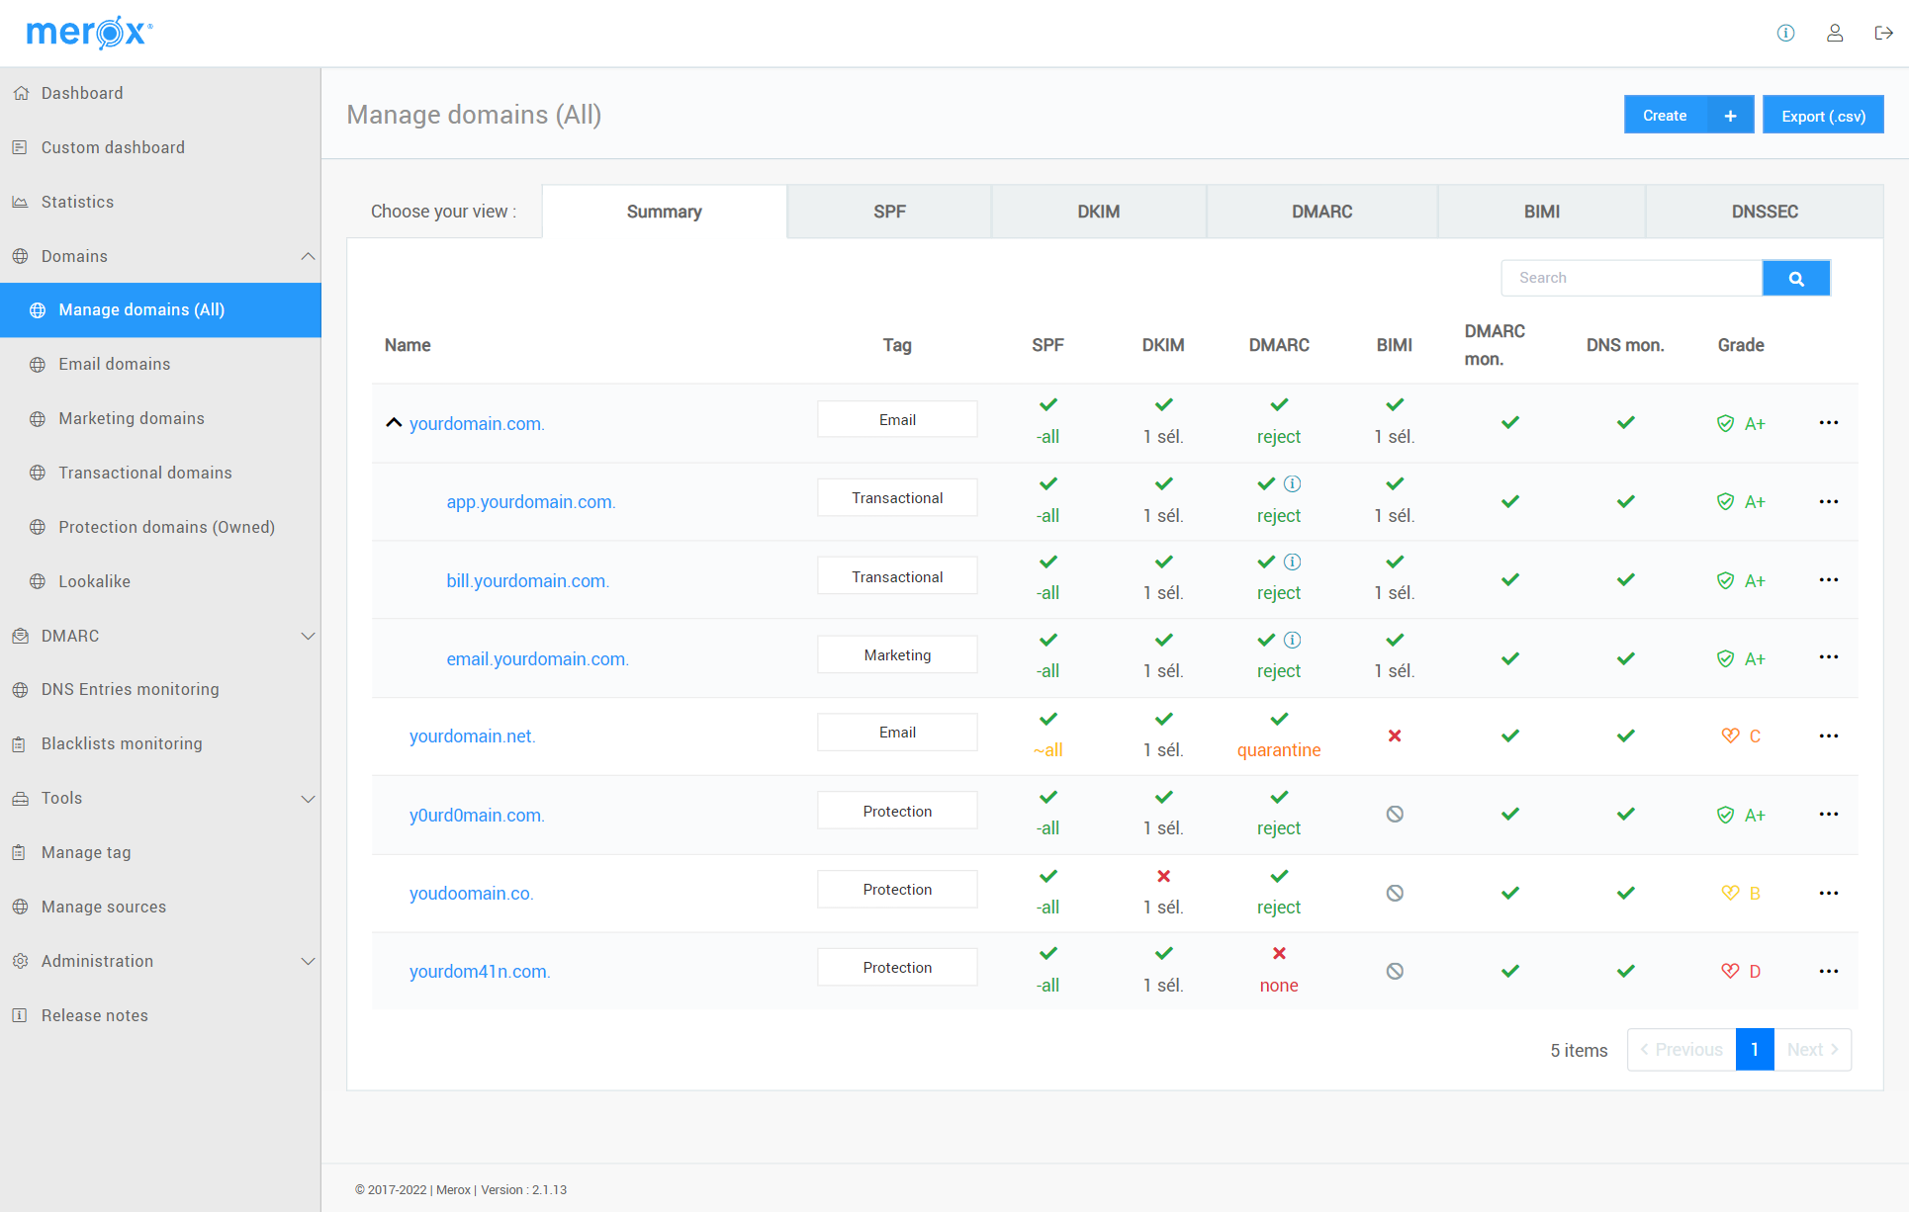Open the three-dot menu for youdoomain.co
The height and width of the screenshot is (1212, 1909).
tap(1828, 893)
